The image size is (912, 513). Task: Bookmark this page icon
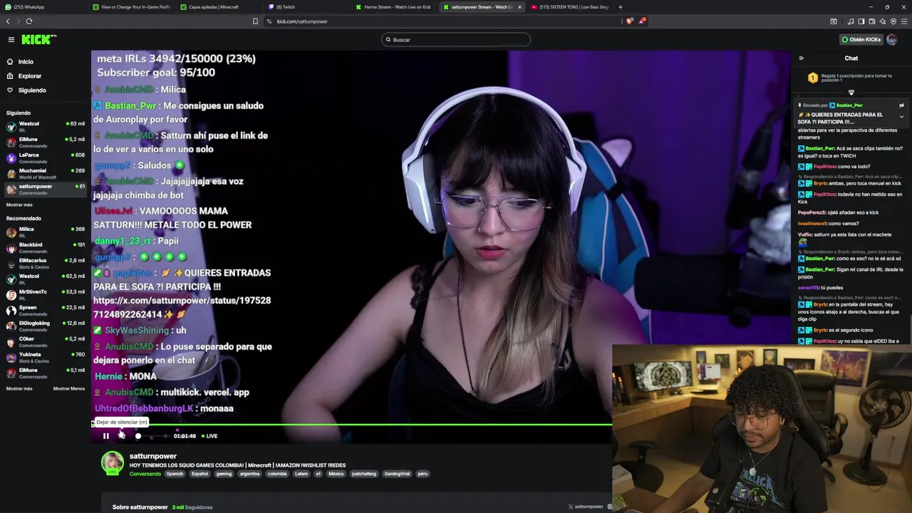[255, 21]
